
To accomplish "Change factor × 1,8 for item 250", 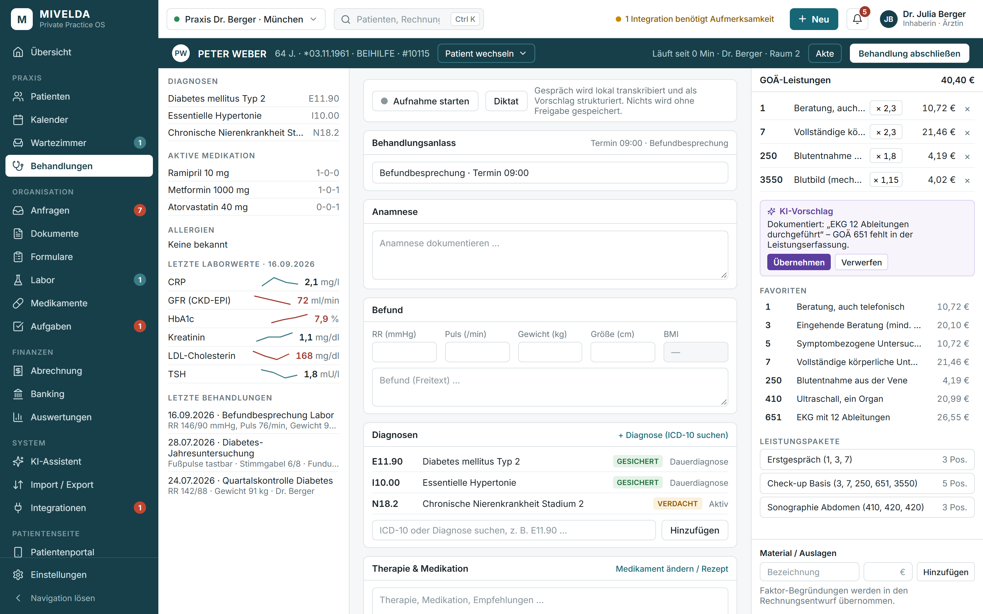I will click(885, 156).
